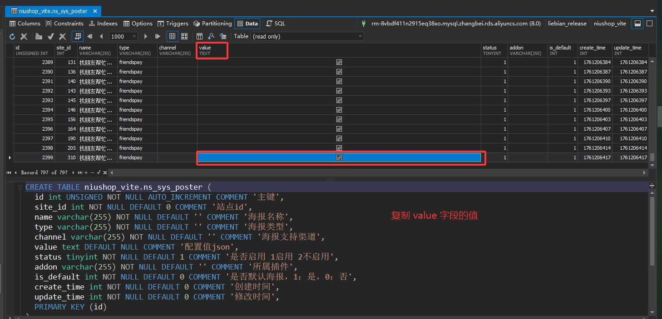
Task: Toggle the auto-commit mode button
Action: [x=77, y=36]
